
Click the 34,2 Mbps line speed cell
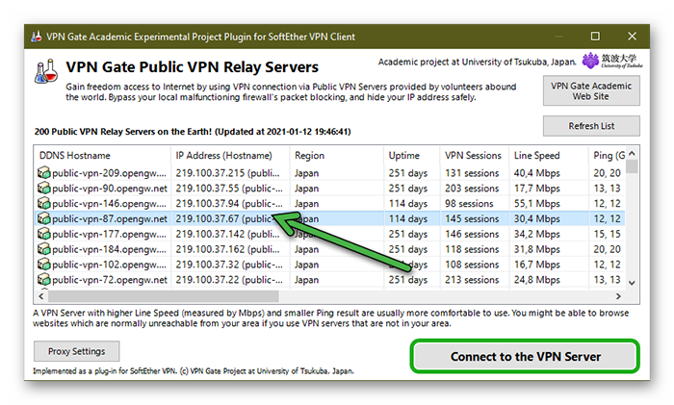click(x=537, y=234)
